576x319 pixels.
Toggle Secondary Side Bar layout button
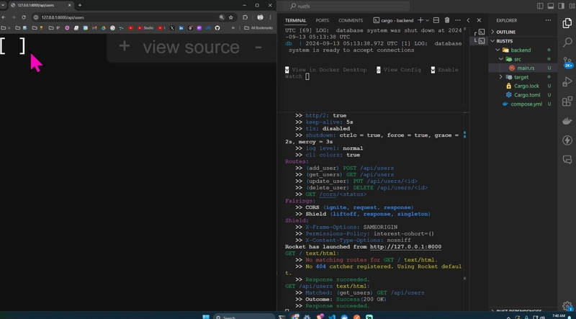[x=561, y=6]
